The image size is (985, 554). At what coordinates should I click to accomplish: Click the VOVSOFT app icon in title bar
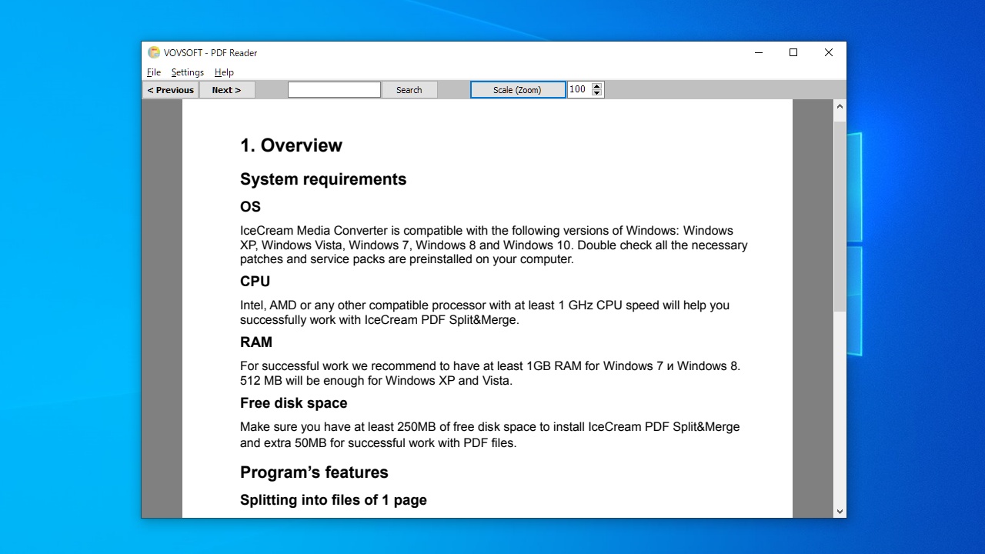pos(154,52)
